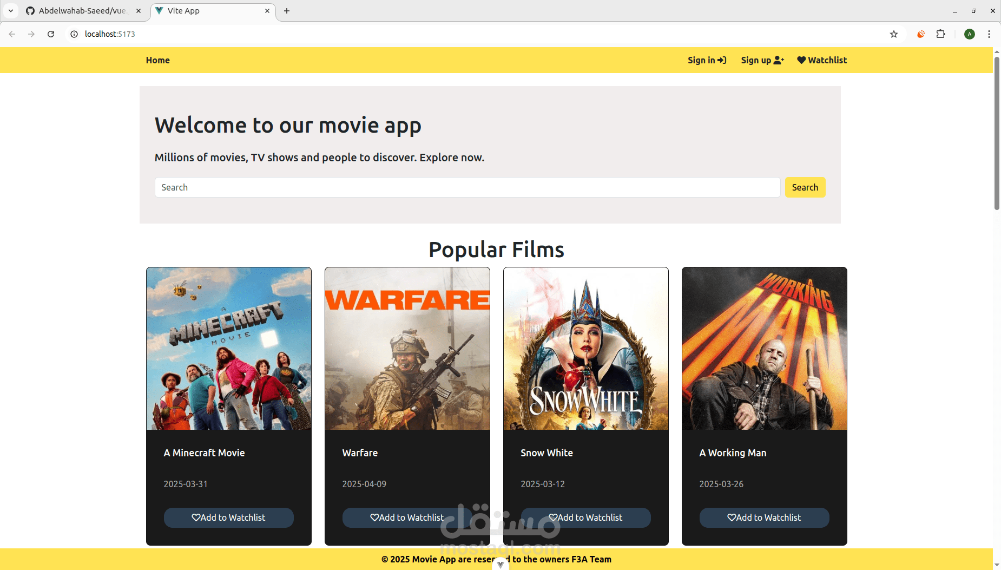Add Warfare to Watchlist
This screenshot has width=1001, height=570.
coord(407,517)
